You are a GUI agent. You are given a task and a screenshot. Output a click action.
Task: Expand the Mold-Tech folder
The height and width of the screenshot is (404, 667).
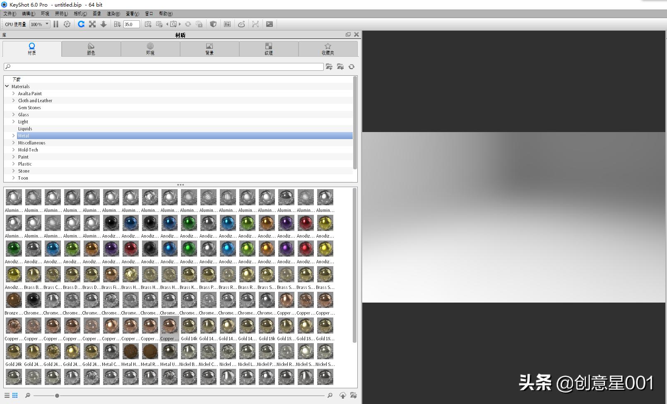14,150
